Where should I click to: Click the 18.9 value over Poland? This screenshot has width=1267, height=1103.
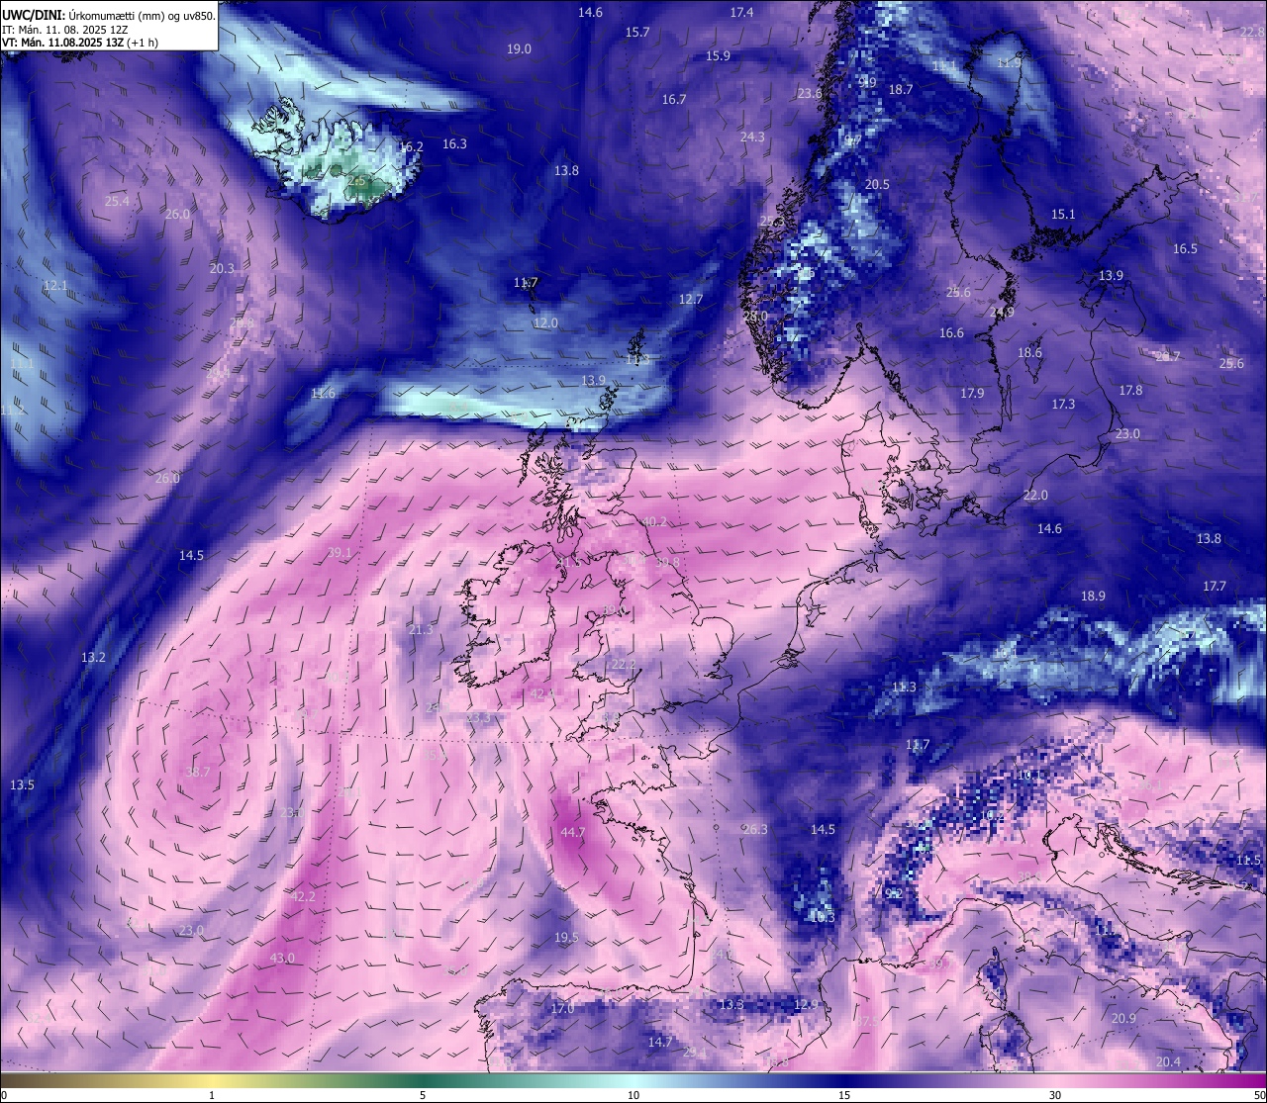point(1093,597)
